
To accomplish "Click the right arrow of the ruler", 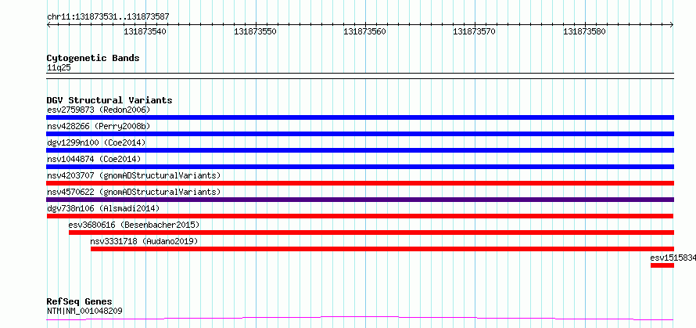I will (x=672, y=25).
